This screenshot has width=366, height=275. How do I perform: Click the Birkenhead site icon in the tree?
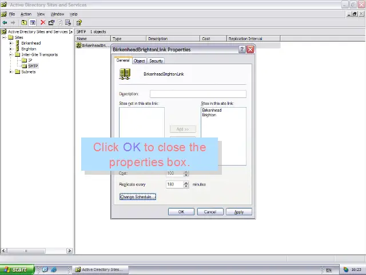[x=17, y=43]
